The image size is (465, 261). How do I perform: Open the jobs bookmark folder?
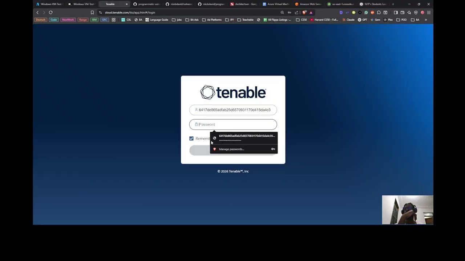[x=177, y=20]
